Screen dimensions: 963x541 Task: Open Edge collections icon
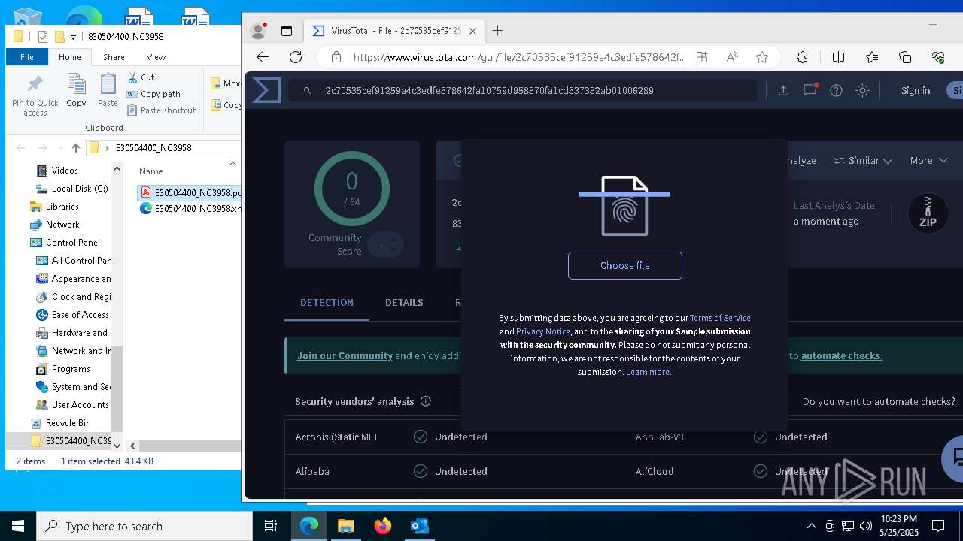click(x=905, y=57)
